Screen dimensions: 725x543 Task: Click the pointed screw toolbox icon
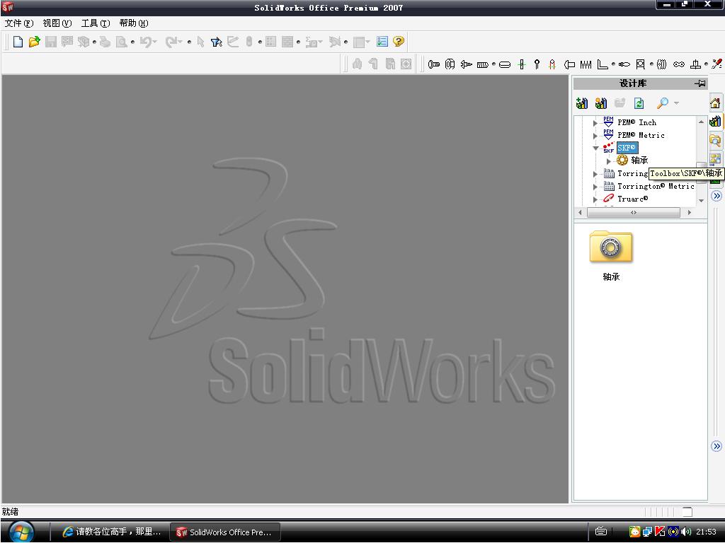466,64
